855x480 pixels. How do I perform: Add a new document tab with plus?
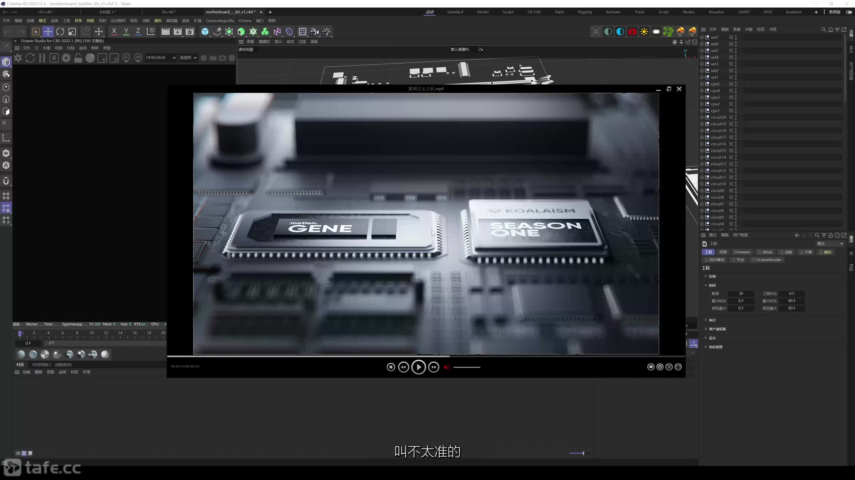(x=270, y=12)
